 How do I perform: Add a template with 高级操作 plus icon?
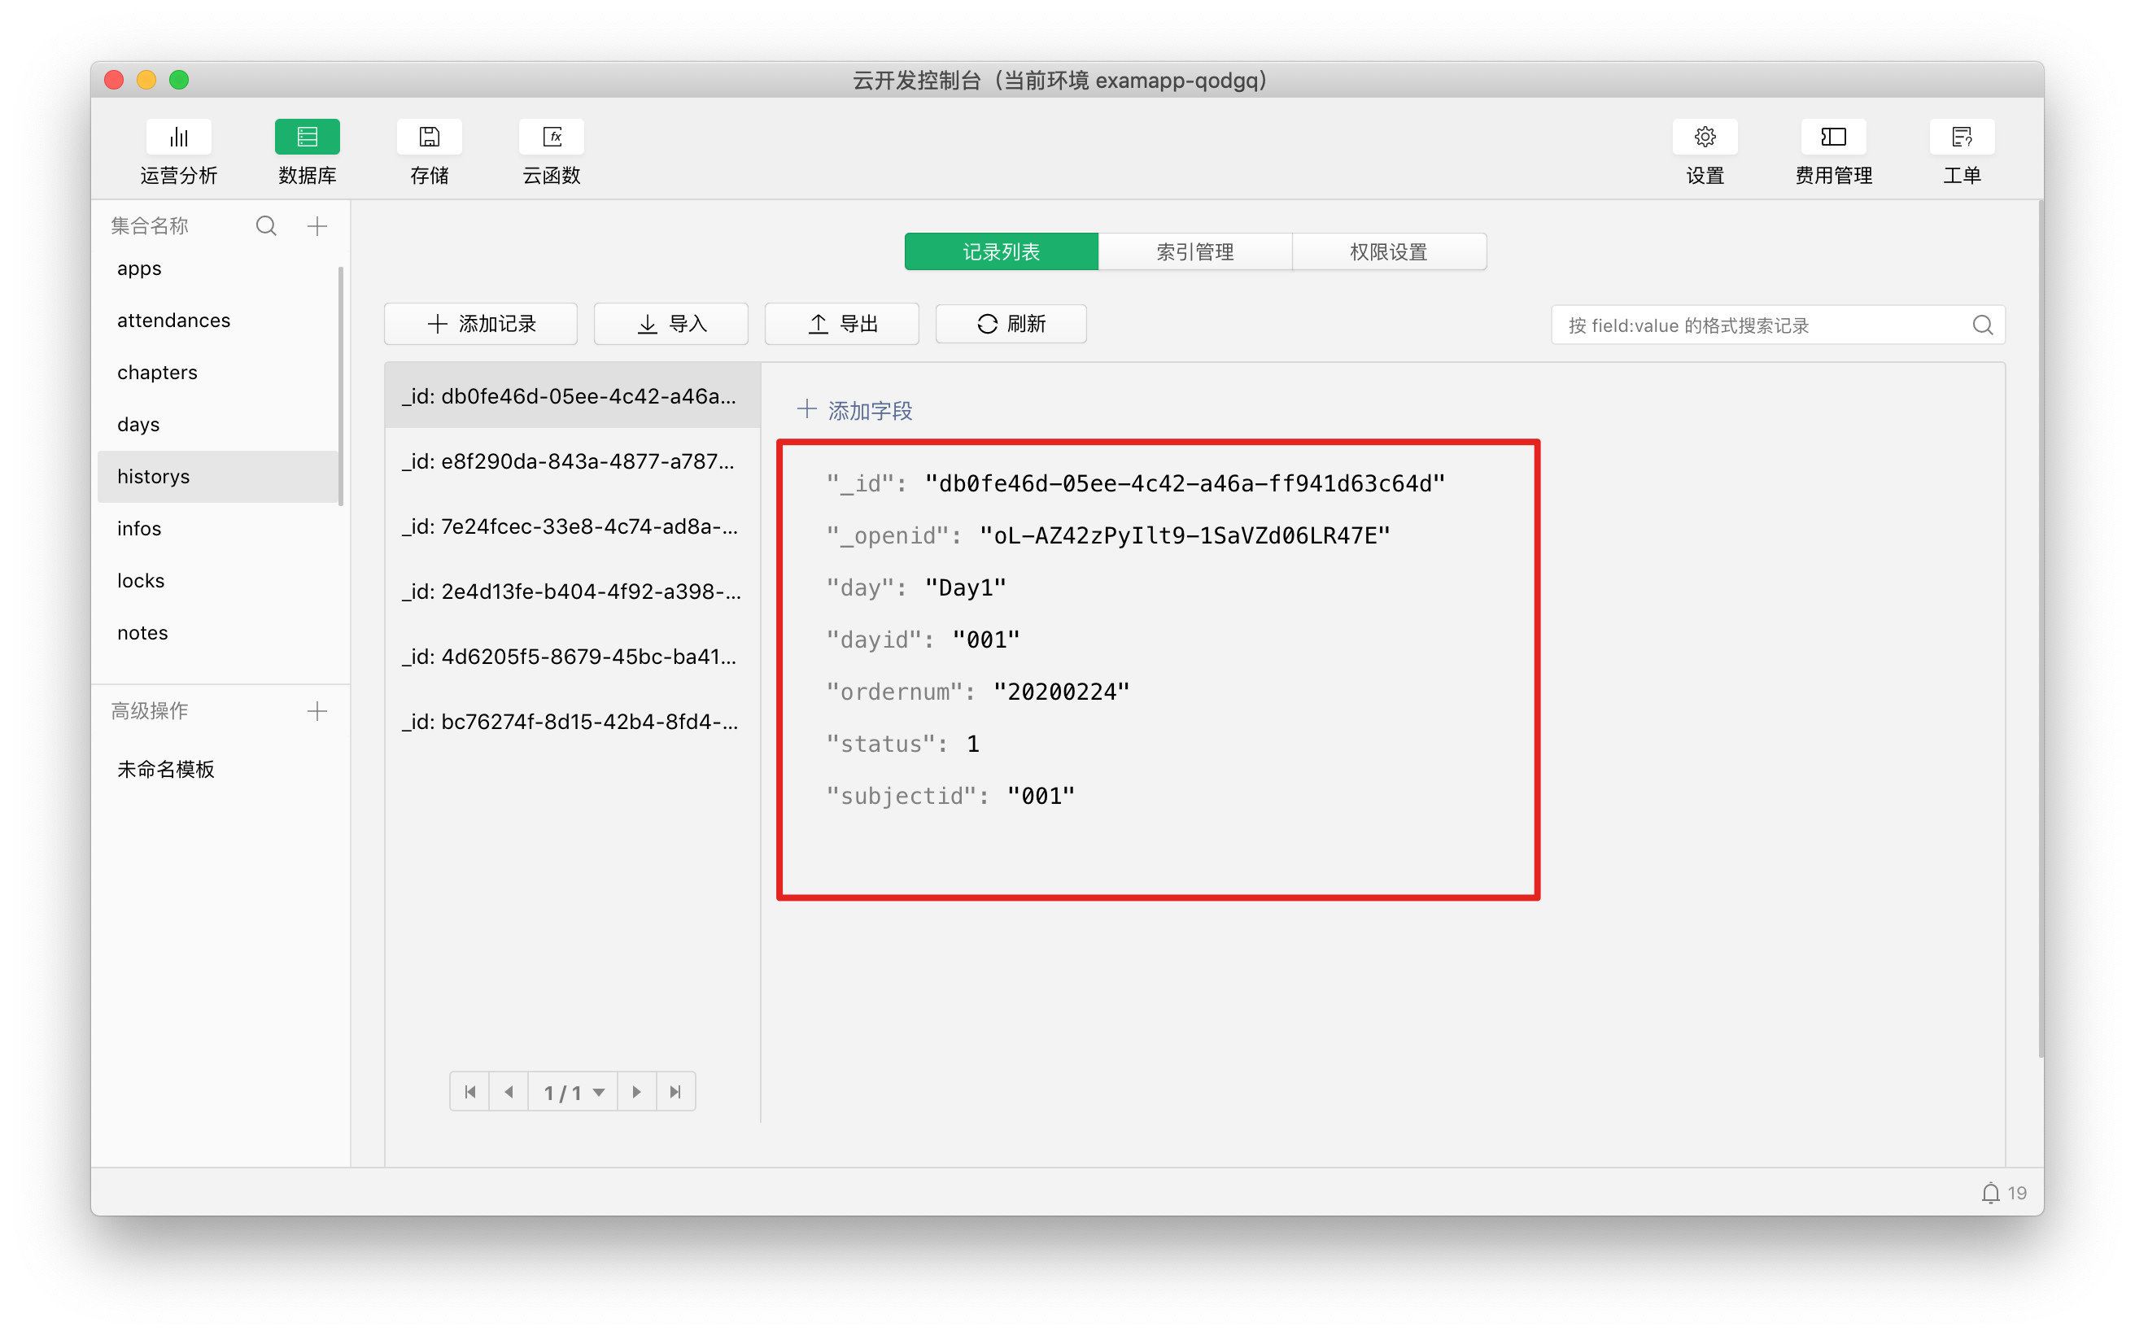pyautogui.click(x=317, y=711)
